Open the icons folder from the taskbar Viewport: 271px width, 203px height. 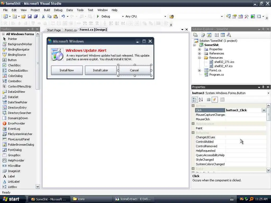[92, 199]
